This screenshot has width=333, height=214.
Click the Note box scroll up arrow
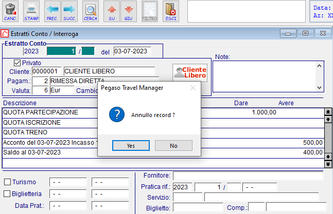[x=319, y=66]
